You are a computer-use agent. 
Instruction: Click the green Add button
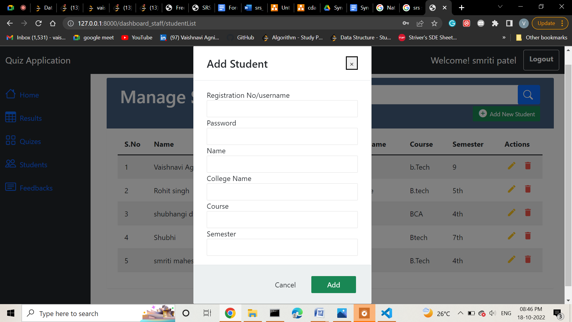(x=333, y=285)
